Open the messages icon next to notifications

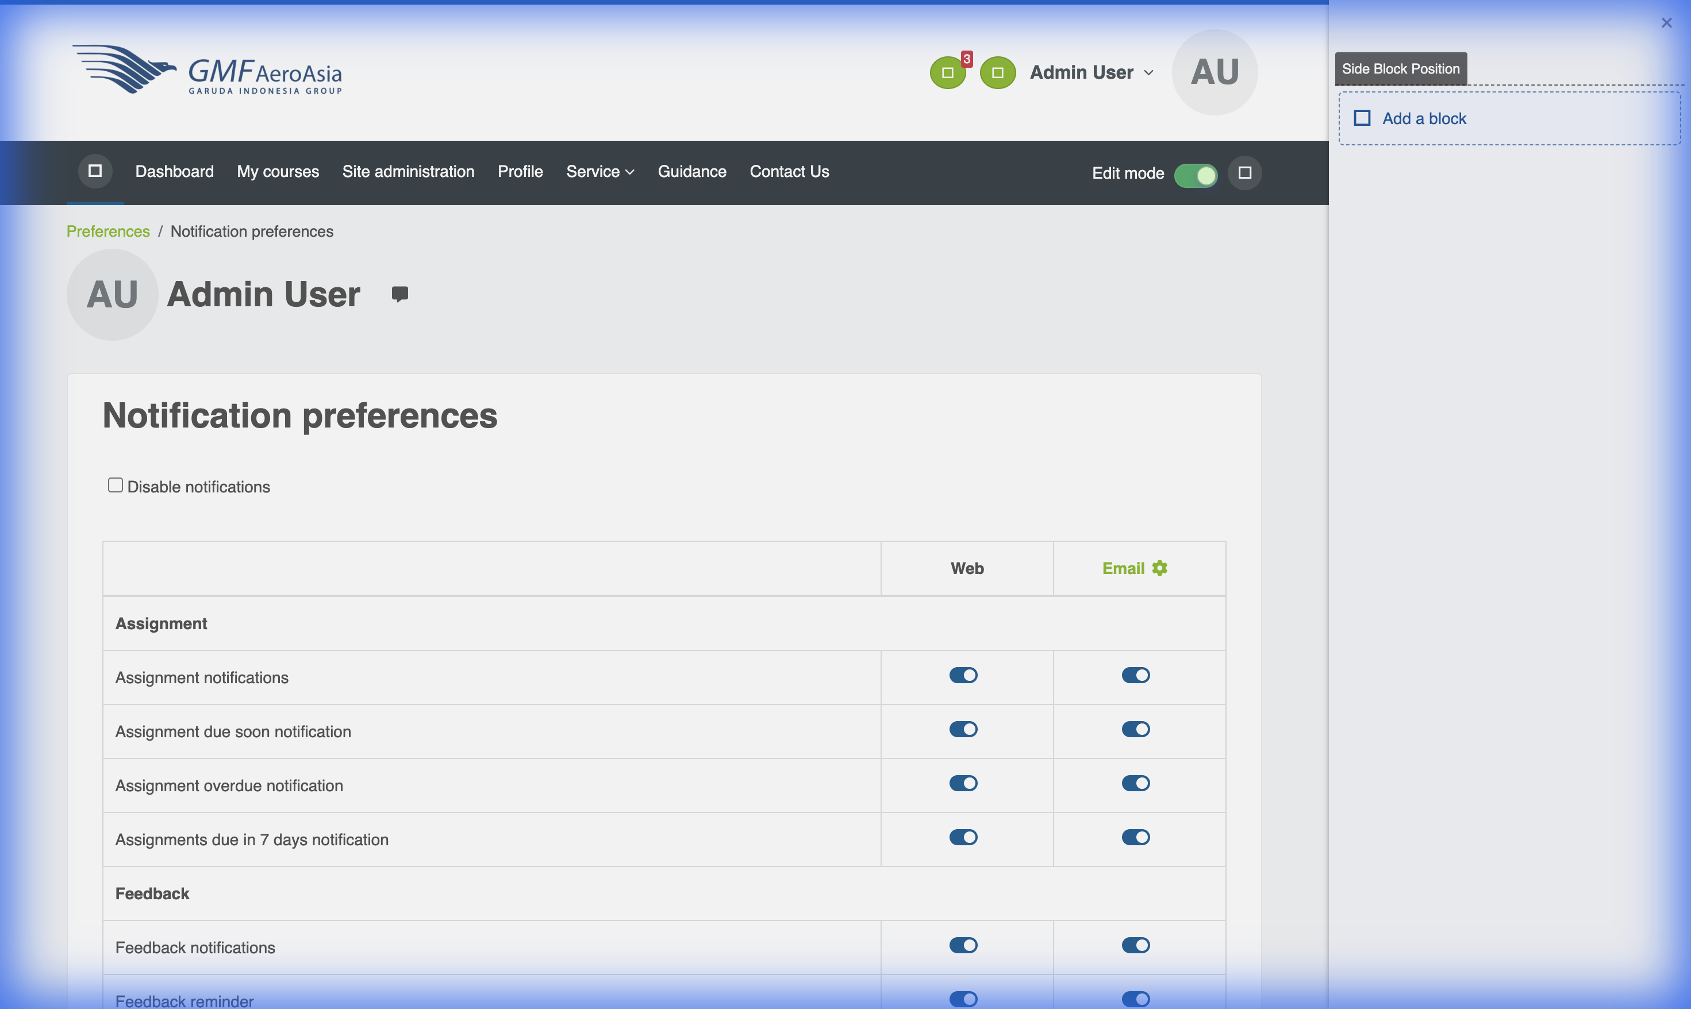[x=997, y=72]
